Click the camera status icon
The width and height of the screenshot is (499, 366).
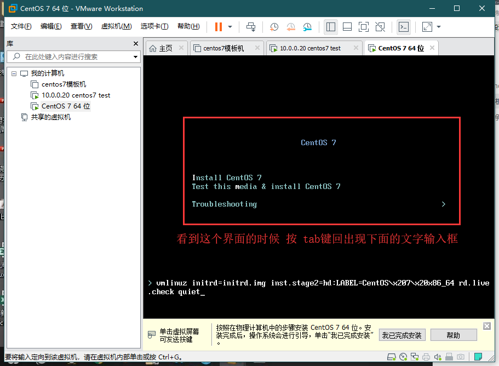pos(461,357)
